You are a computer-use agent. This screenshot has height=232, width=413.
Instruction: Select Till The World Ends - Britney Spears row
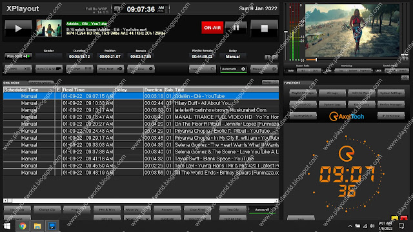tap(141, 173)
